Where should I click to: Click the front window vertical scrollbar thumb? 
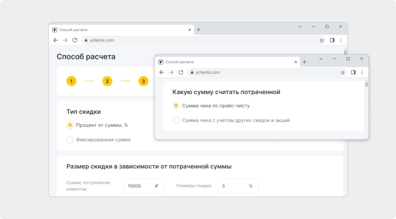tap(367, 84)
